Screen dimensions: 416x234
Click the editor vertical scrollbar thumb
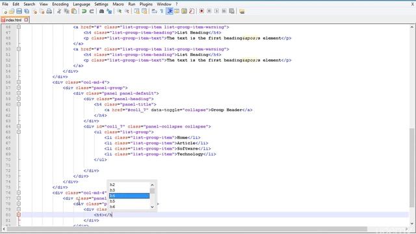coord(411,168)
